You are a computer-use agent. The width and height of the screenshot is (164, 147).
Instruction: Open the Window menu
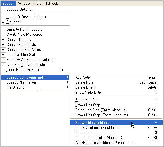(x=24, y=4)
